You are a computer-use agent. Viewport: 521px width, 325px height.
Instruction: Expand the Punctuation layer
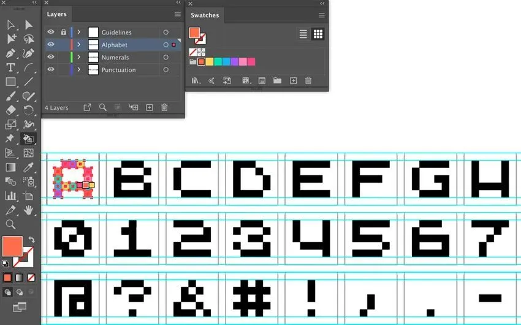pos(79,69)
